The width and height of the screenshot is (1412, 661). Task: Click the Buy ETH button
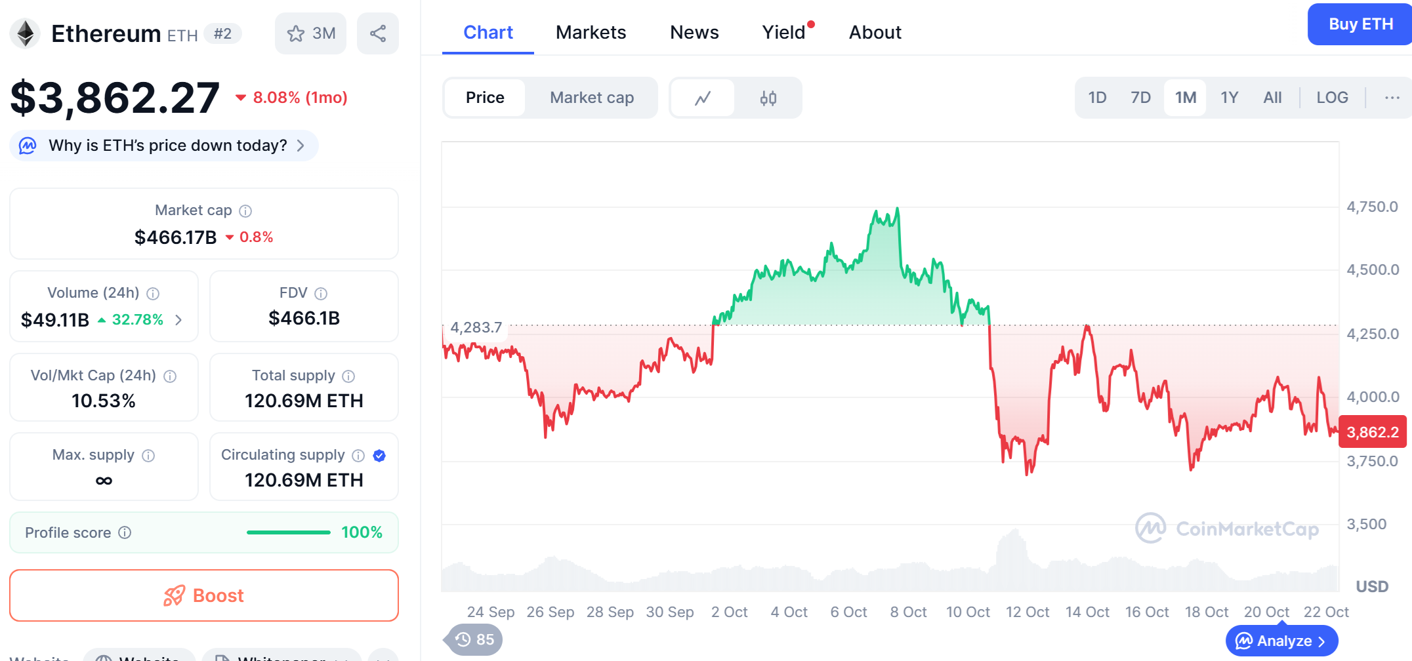(1360, 24)
